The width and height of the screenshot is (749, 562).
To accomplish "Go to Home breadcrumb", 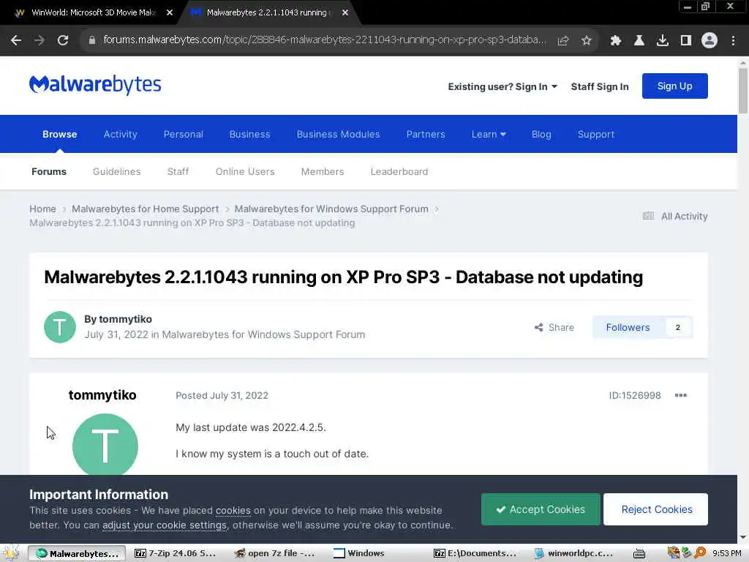I will (x=42, y=209).
